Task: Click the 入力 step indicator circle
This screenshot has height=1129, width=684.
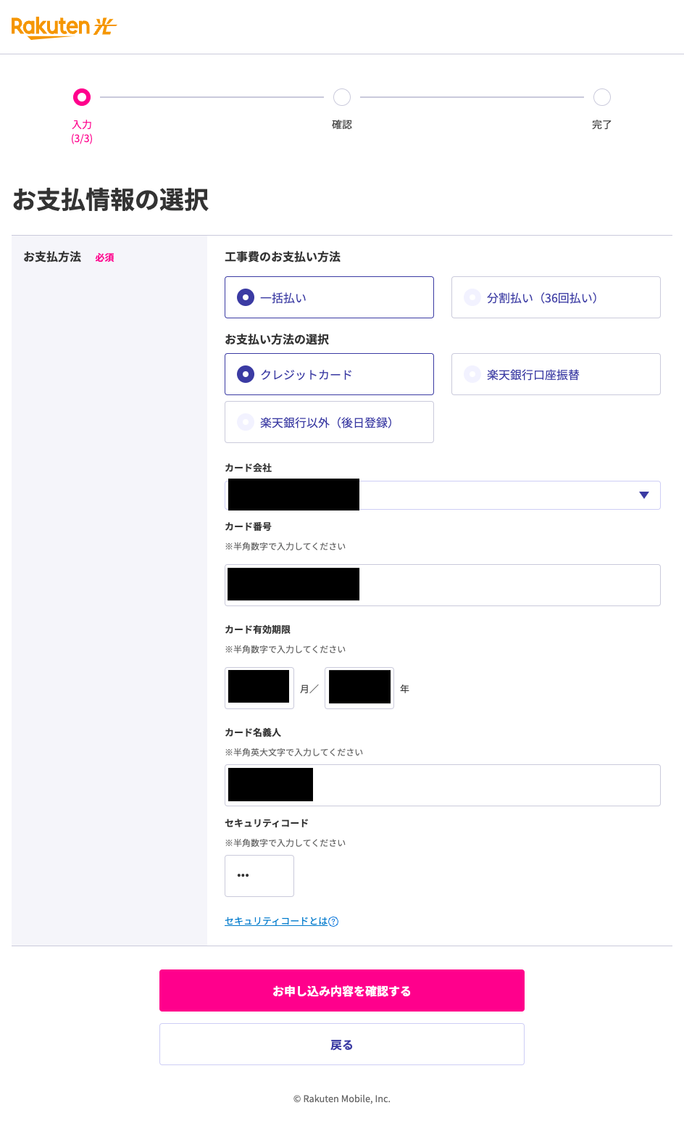Action: [x=82, y=97]
